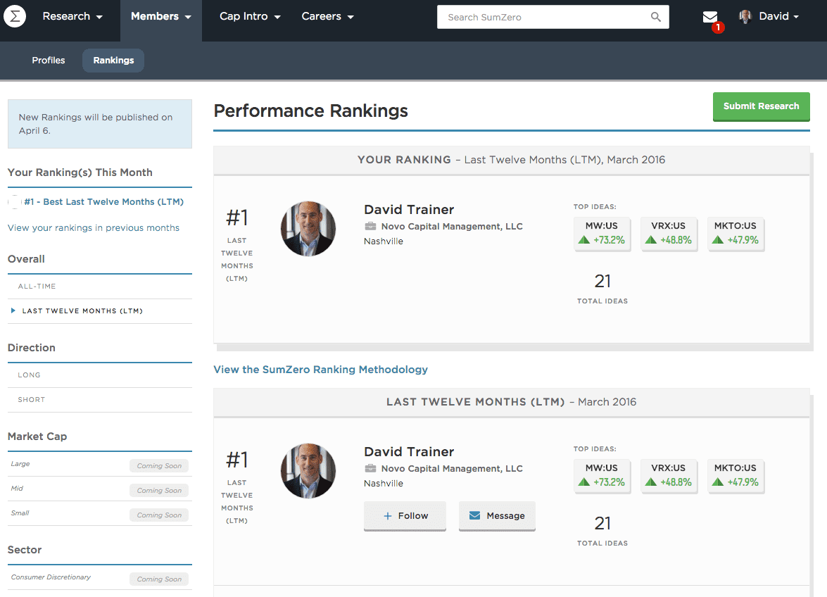The width and height of the screenshot is (827, 597).
Task: Click the SumZero sigma logo
Action: [15, 16]
